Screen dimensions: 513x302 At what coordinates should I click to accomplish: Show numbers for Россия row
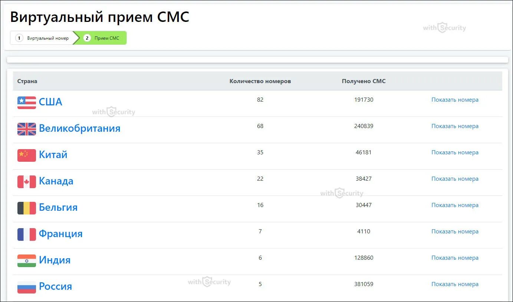[x=455, y=284]
